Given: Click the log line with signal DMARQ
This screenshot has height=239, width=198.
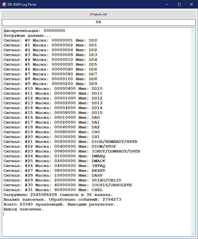Looking at the screenshot, I should (x=54, y=156).
